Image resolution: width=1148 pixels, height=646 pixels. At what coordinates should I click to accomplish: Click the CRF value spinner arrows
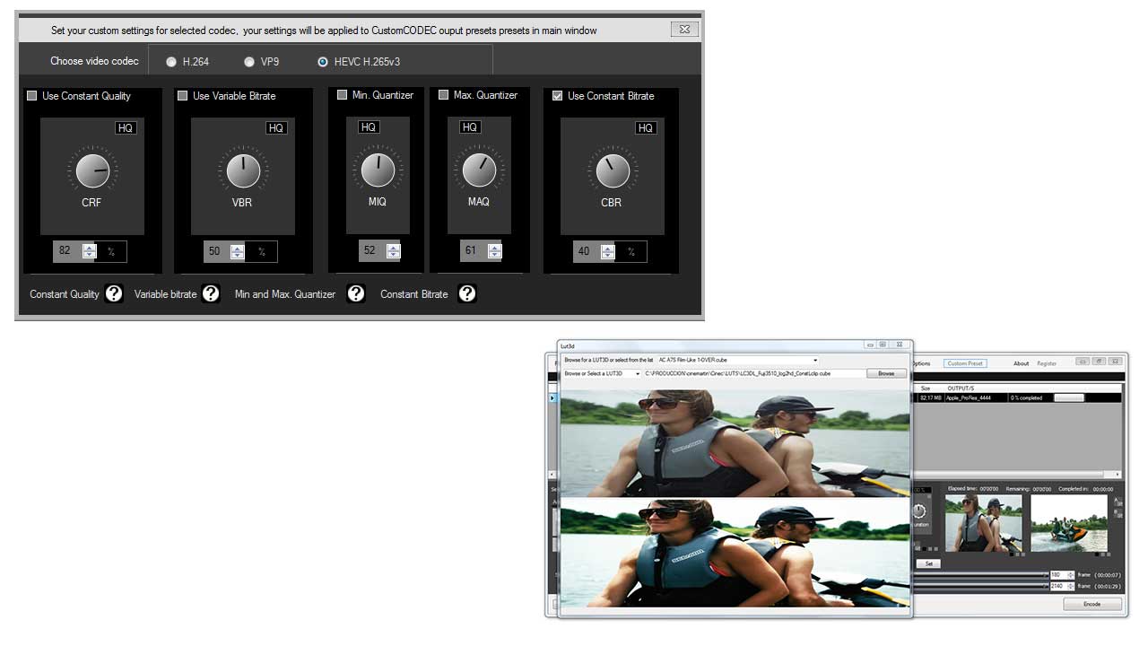click(x=89, y=251)
